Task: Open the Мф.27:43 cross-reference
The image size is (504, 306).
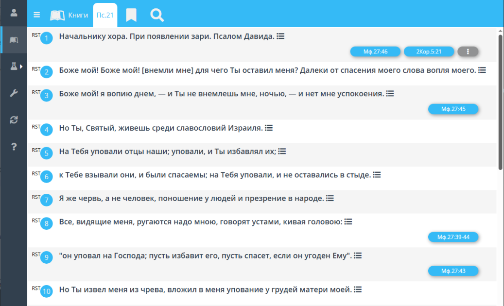Action: [x=453, y=271]
